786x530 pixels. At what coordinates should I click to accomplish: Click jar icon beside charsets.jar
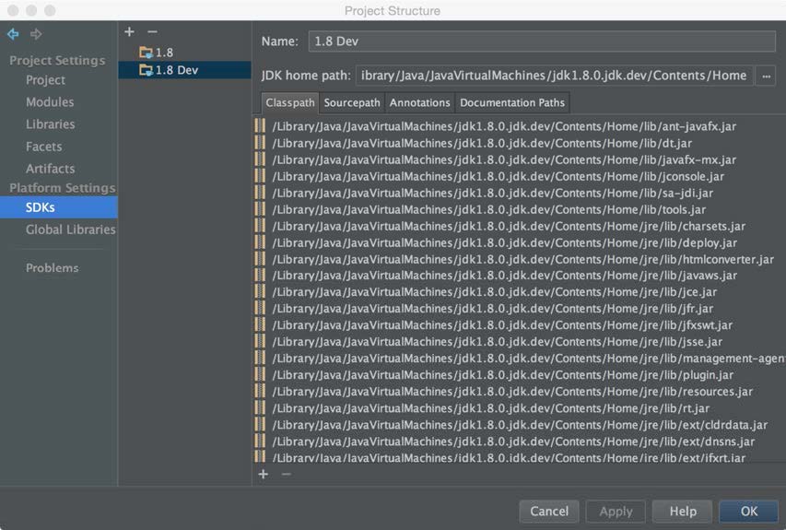click(260, 226)
